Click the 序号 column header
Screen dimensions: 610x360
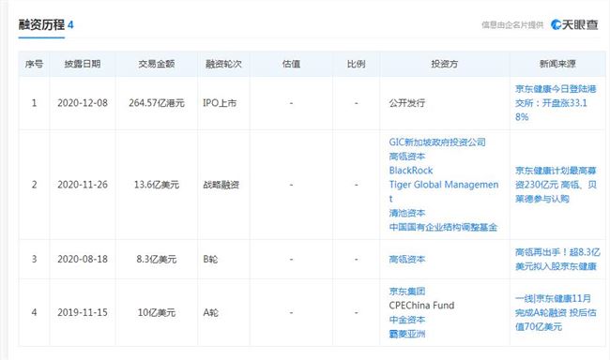34,64
